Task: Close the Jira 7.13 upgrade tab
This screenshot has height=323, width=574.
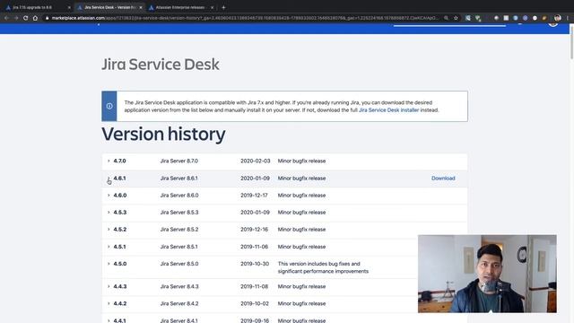Action: coord(69,7)
